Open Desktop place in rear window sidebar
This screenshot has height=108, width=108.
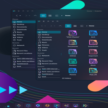pos(24,24)
